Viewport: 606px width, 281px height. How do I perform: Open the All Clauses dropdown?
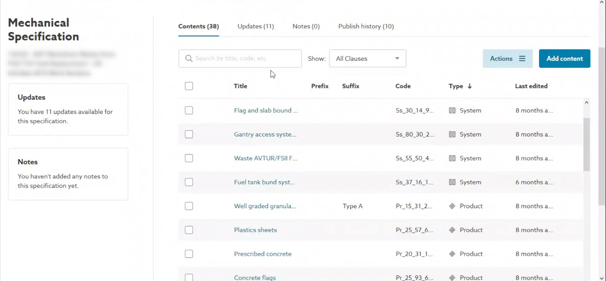pyautogui.click(x=367, y=59)
